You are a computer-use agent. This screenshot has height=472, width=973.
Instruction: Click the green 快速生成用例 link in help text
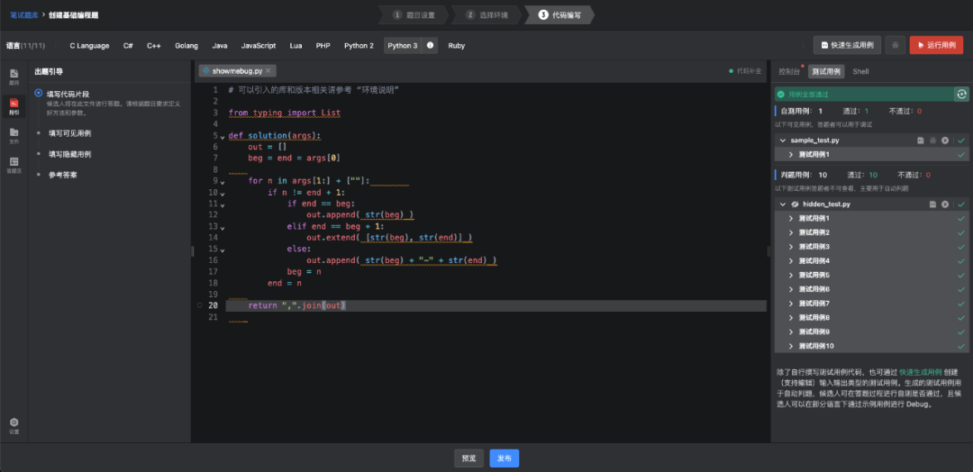(x=920, y=372)
